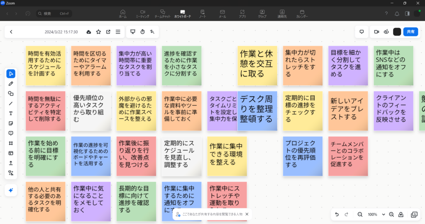Click the undo arrow icon
Screen dimensions: 425x224
point(337,214)
